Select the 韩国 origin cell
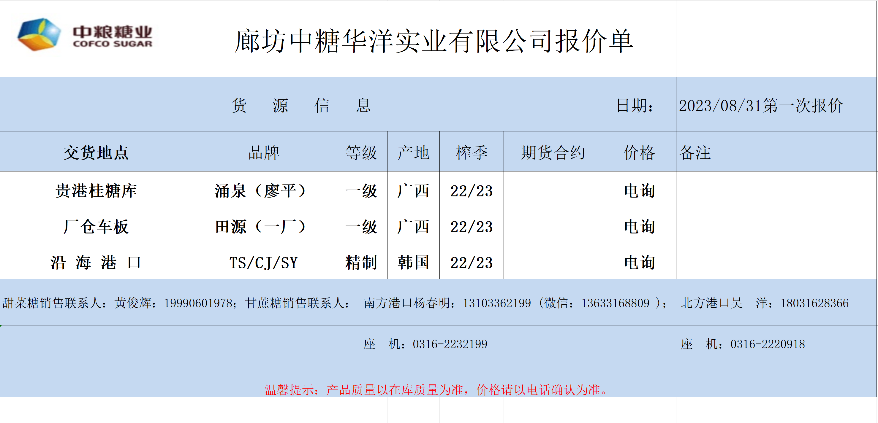Viewport: 878px width, 423px height. click(413, 263)
